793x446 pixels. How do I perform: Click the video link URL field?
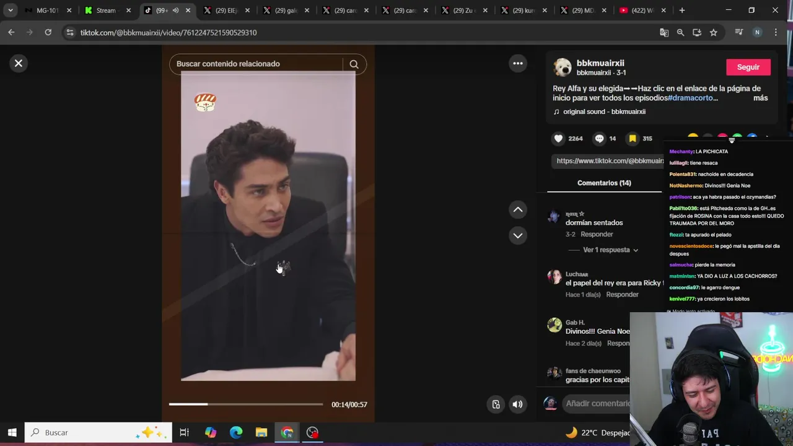tap(608, 161)
